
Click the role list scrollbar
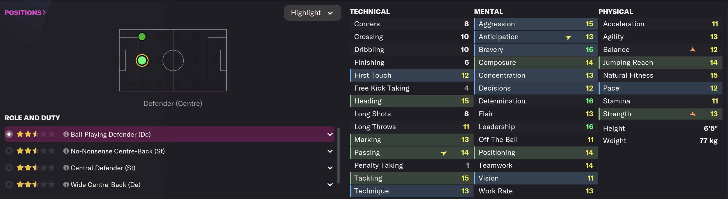click(338, 155)
